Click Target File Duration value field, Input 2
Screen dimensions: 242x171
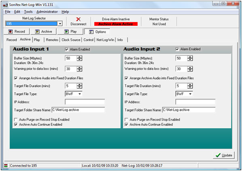tap(181, 86)
